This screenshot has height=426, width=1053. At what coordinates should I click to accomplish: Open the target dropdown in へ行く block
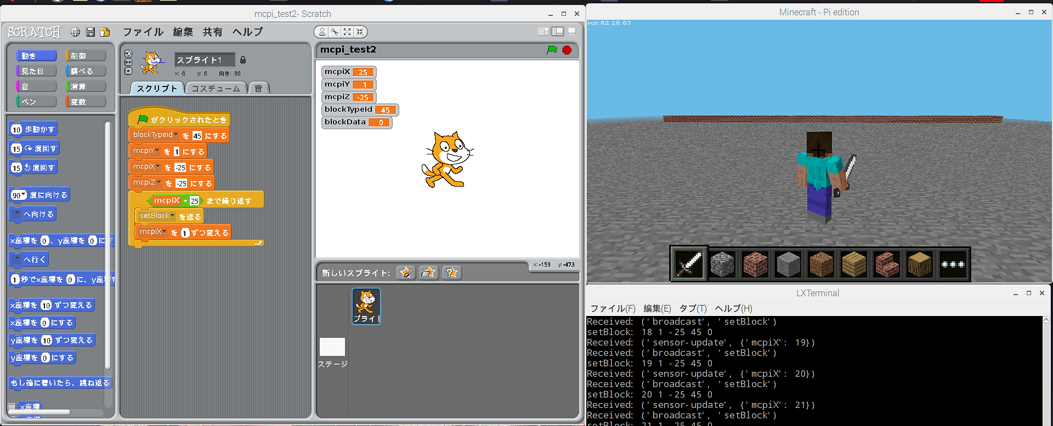(17, 259)
